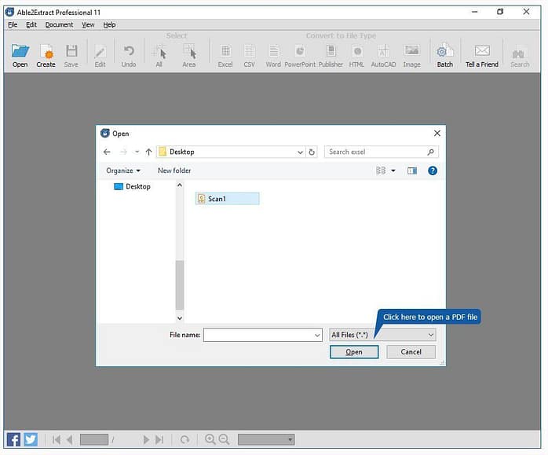This screenshot has width=548, height=455.
Task: Click the Up one level arrow
Action: [x=149, y=152]
